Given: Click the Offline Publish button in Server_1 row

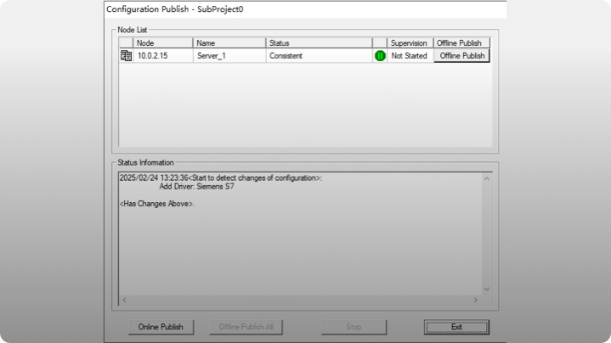Looking at the screenshot, I should (x=461, y=56).
